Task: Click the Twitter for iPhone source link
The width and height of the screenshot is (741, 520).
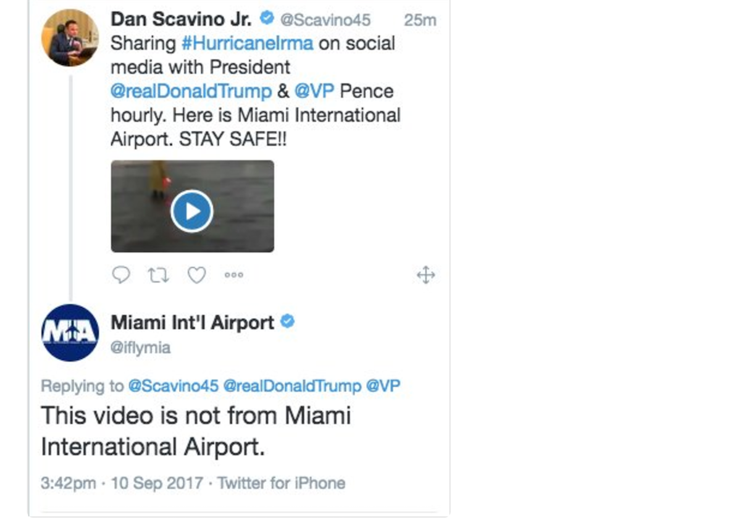Action: coord(281,482)
